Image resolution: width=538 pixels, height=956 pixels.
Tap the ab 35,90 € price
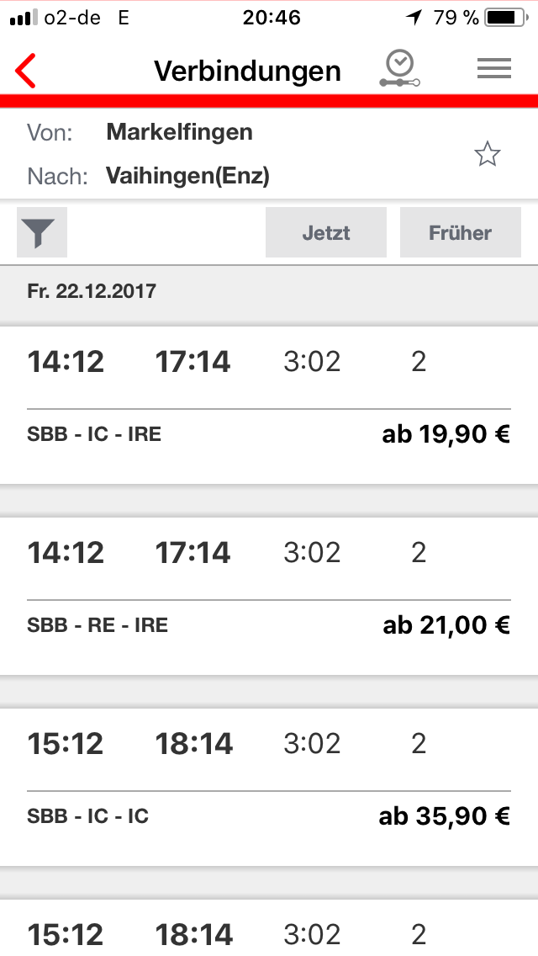tap(445, 816)
